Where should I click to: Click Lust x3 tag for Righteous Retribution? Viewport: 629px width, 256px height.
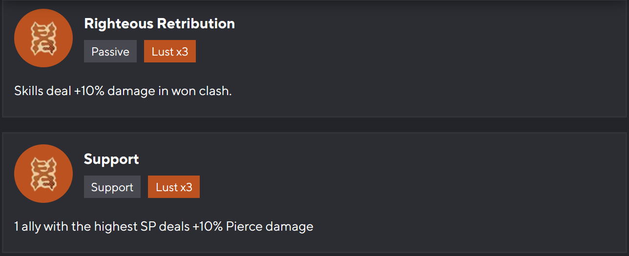tap(170, 52)
